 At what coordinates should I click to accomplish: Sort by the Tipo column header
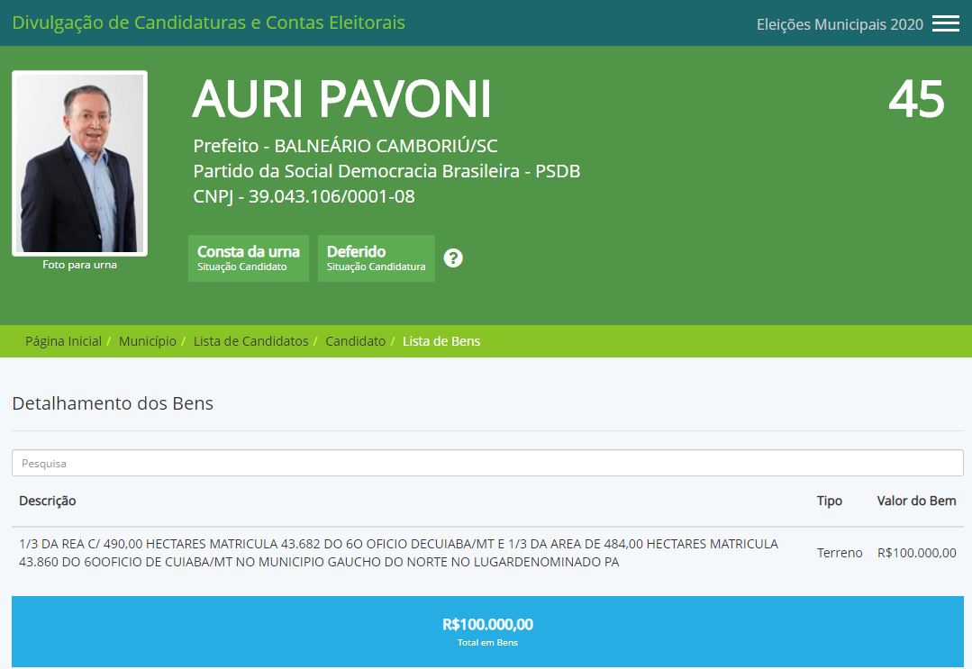point(829,501)
